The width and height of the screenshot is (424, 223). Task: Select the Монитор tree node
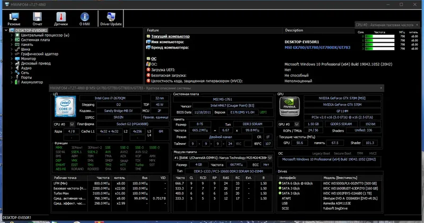pos(28,59)
